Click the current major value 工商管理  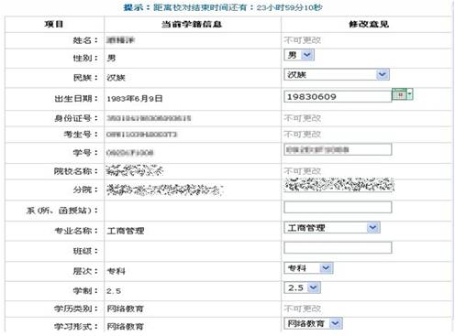[126, 231]
